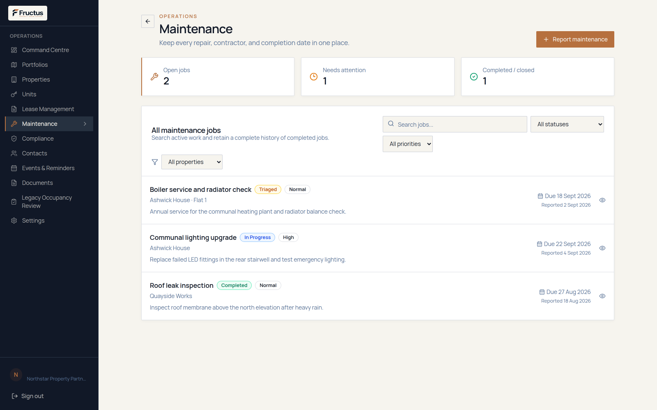Click the Maintenance wrench icon in sidebar
657x410 pixels.
click(x=14, y=124)
